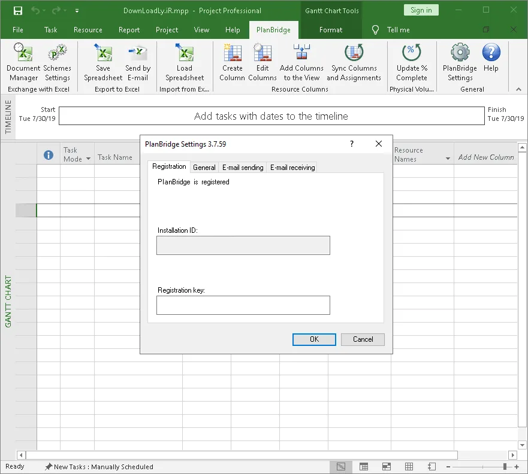The height and width of the screenshot is (474, 528).
Task: Open the Report ribbon tab
Action: (129, 30)
